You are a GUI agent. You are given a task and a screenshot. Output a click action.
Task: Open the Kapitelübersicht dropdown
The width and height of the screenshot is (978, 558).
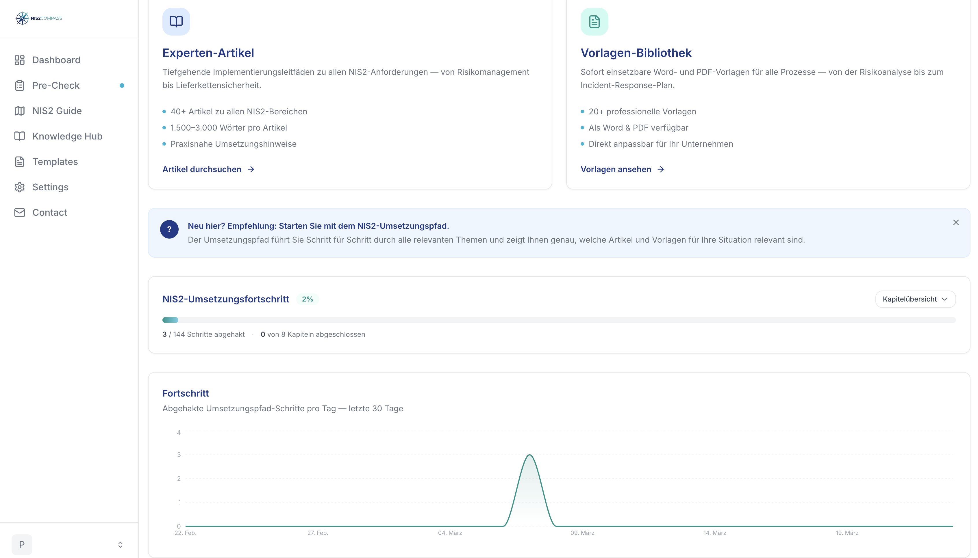click(915, 299)
